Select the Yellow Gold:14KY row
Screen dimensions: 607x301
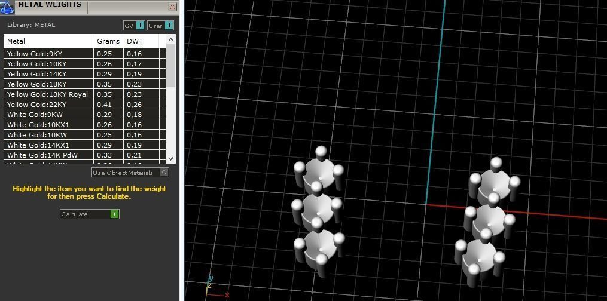point(84,74)
